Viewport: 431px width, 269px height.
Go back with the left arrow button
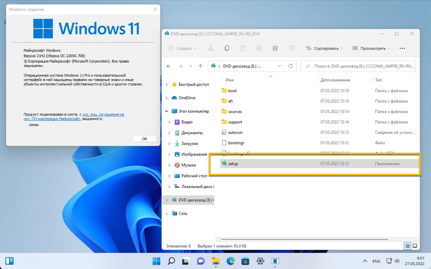169,66
